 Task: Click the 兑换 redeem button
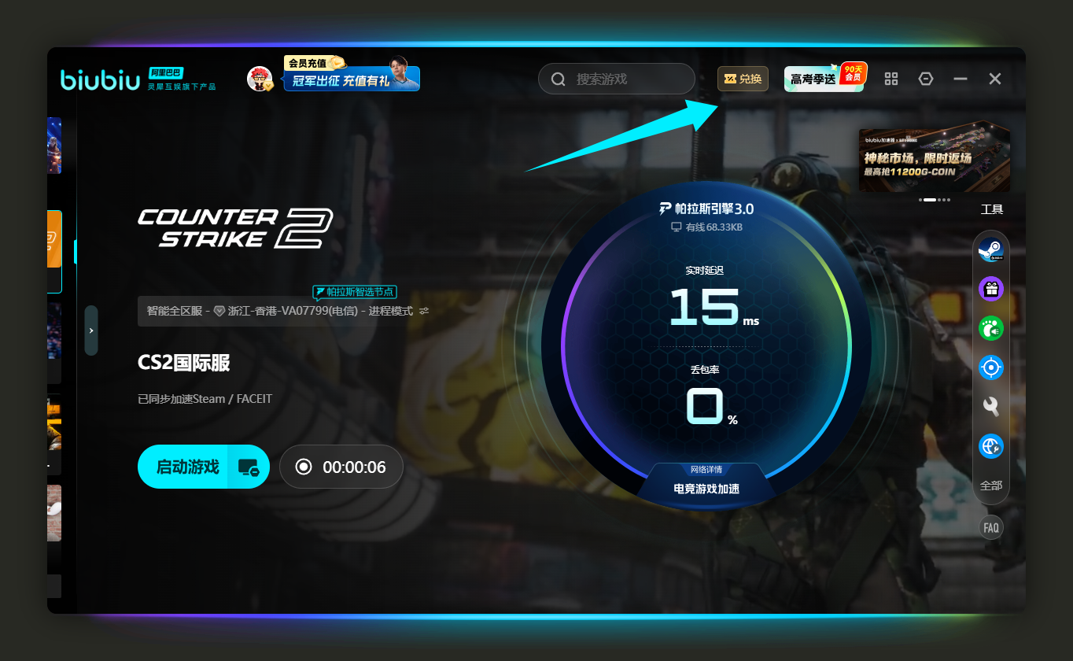coord(743,79)
